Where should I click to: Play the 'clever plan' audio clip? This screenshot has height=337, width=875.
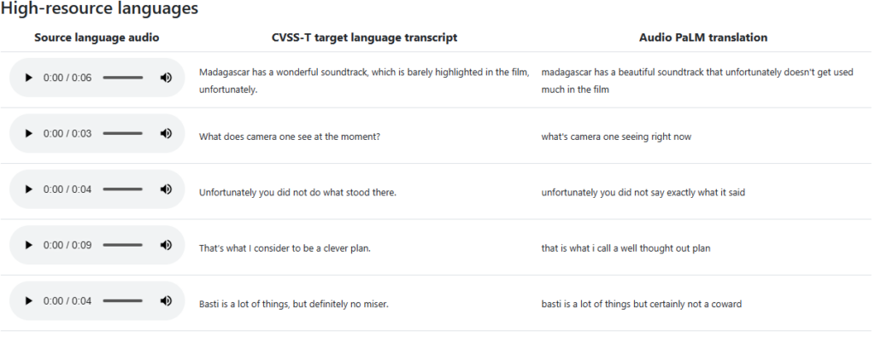28,245
